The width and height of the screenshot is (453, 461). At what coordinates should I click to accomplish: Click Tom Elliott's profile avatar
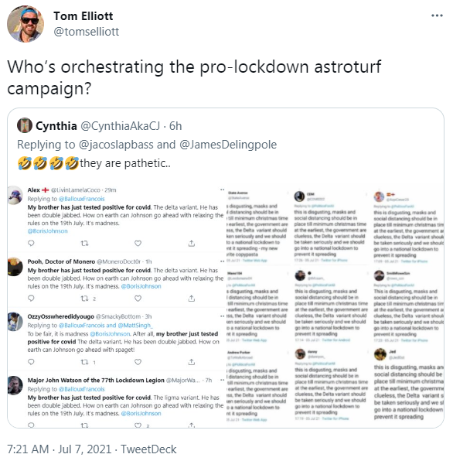click(26, 24)
